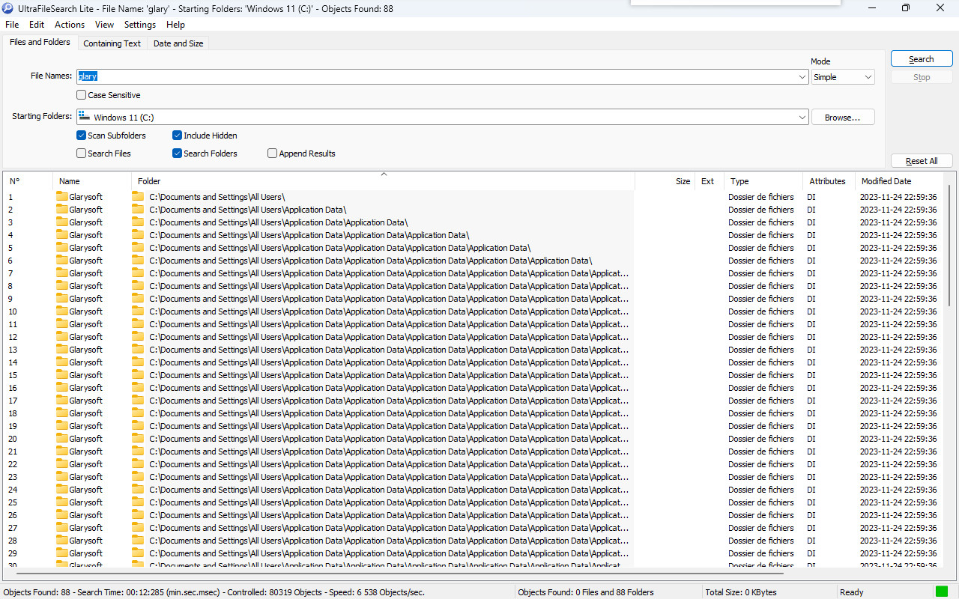This screenshot has width=959, height=599.
Task: Uncheck the Search Folders option
Action: 177,153
